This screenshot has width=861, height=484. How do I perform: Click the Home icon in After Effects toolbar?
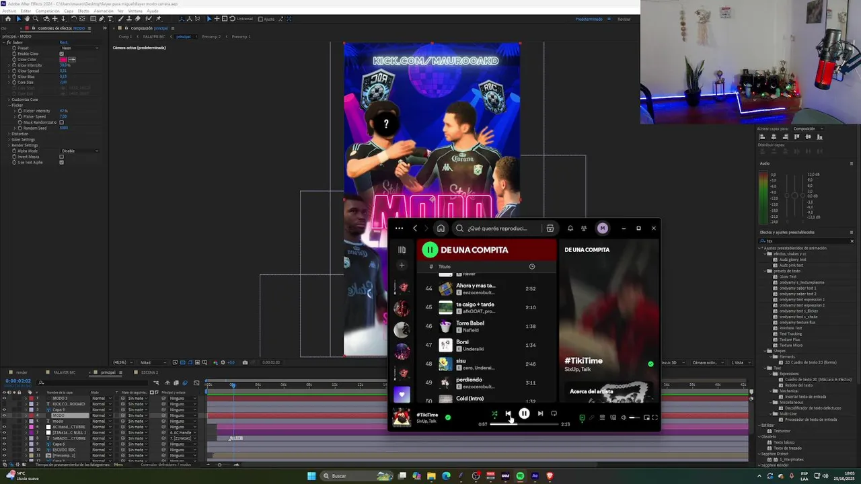[x=8, y=19]
